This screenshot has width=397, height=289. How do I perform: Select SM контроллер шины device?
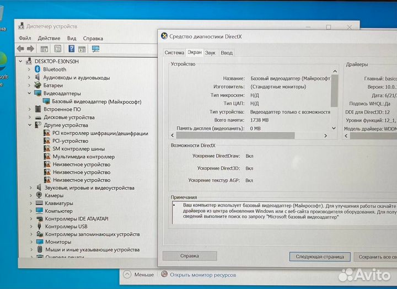pos(79,149)
